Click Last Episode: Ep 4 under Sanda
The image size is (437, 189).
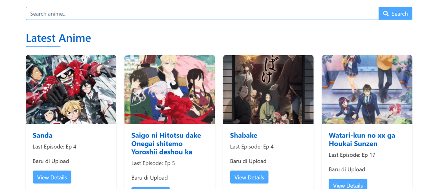click(x=55, y=147)
